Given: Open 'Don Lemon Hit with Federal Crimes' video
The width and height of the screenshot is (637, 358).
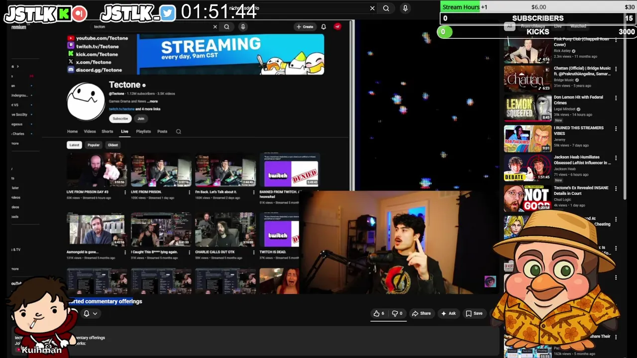Looking at the screenshot, I should pyautogui.click(x=528, y=108).
